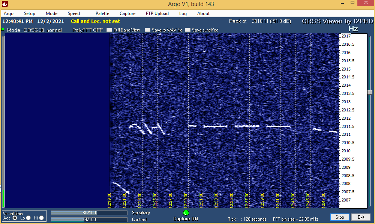This screenshot has width=375, height=224.
Task: Select the Hi visual gain radio button
Action: click(x=41, y=218)
